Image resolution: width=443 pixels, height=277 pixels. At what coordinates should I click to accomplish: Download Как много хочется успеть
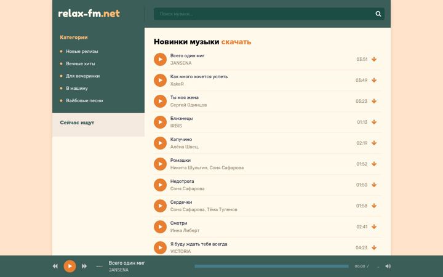pyautogui.click(x=374, y=80)
